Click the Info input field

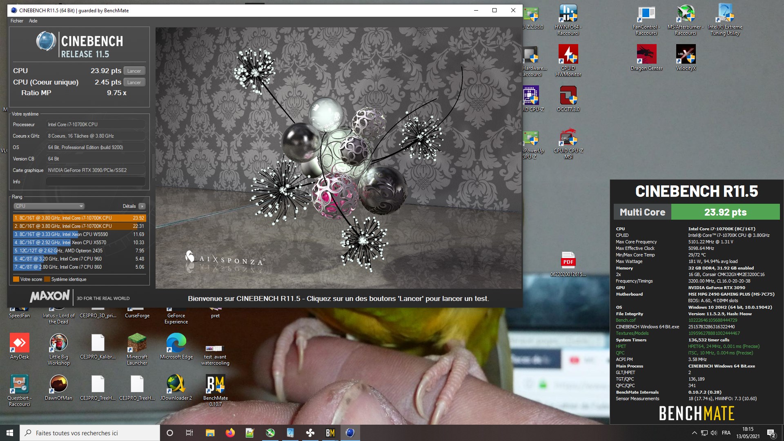click(x=96, y=182)
